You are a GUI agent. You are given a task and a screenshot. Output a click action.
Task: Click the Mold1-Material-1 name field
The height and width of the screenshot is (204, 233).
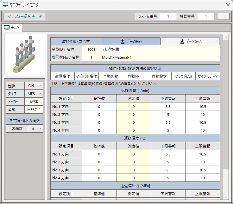point(160,57)
